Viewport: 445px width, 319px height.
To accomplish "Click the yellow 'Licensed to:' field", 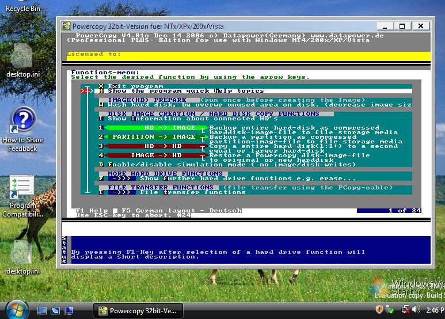I will point(249,56).
